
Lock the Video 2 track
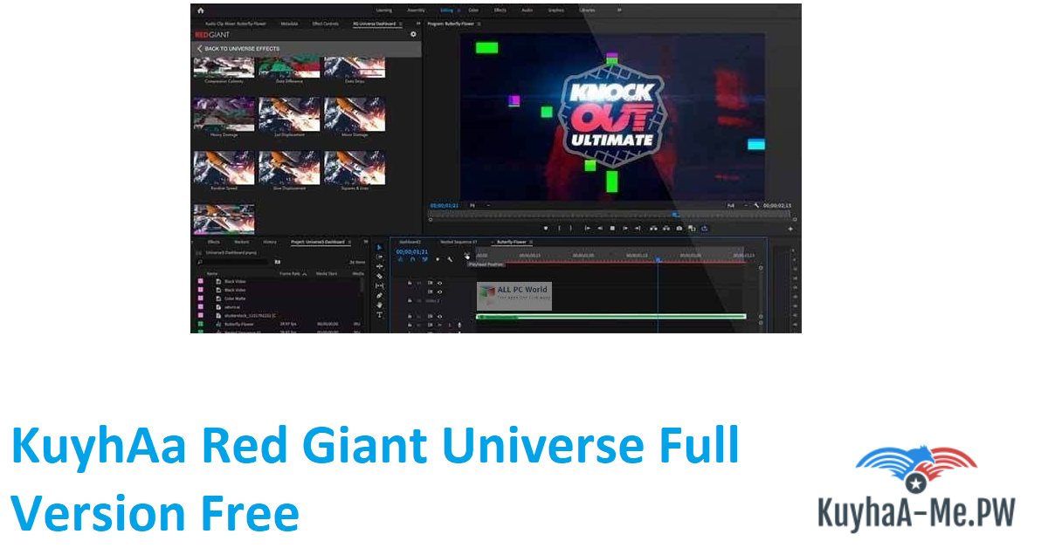tap(410, 300)
